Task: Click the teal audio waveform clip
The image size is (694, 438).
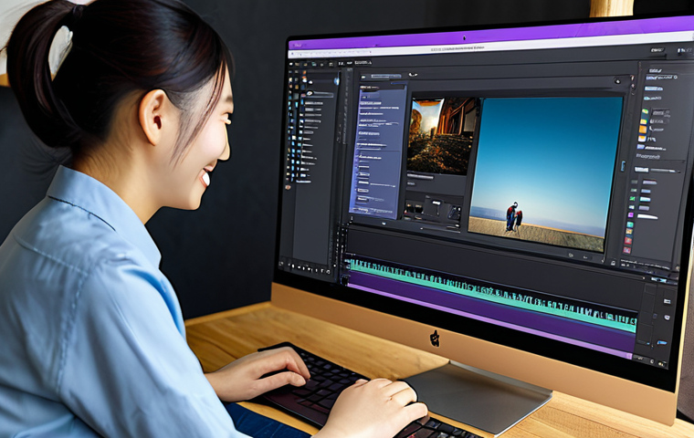Action: click(491, 294)
